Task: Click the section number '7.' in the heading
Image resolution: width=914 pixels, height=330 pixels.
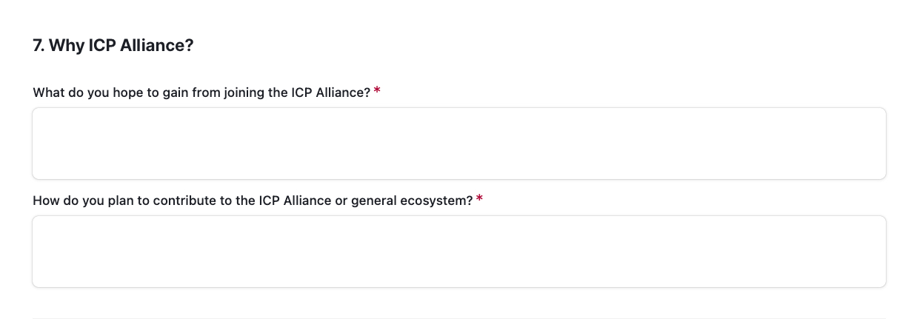Action: click(x=39, y=46)
